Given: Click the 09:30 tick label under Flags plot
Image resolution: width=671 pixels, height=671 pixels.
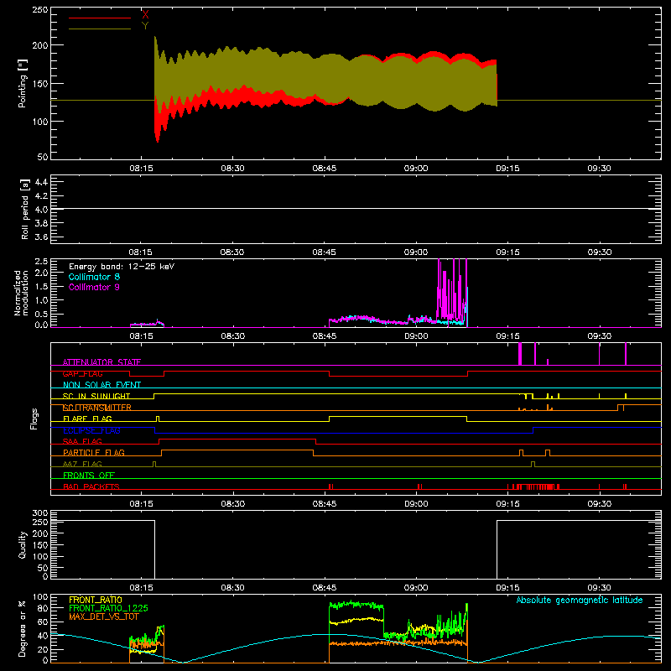Looking at the screenshot, I should [x=599, y=504].
